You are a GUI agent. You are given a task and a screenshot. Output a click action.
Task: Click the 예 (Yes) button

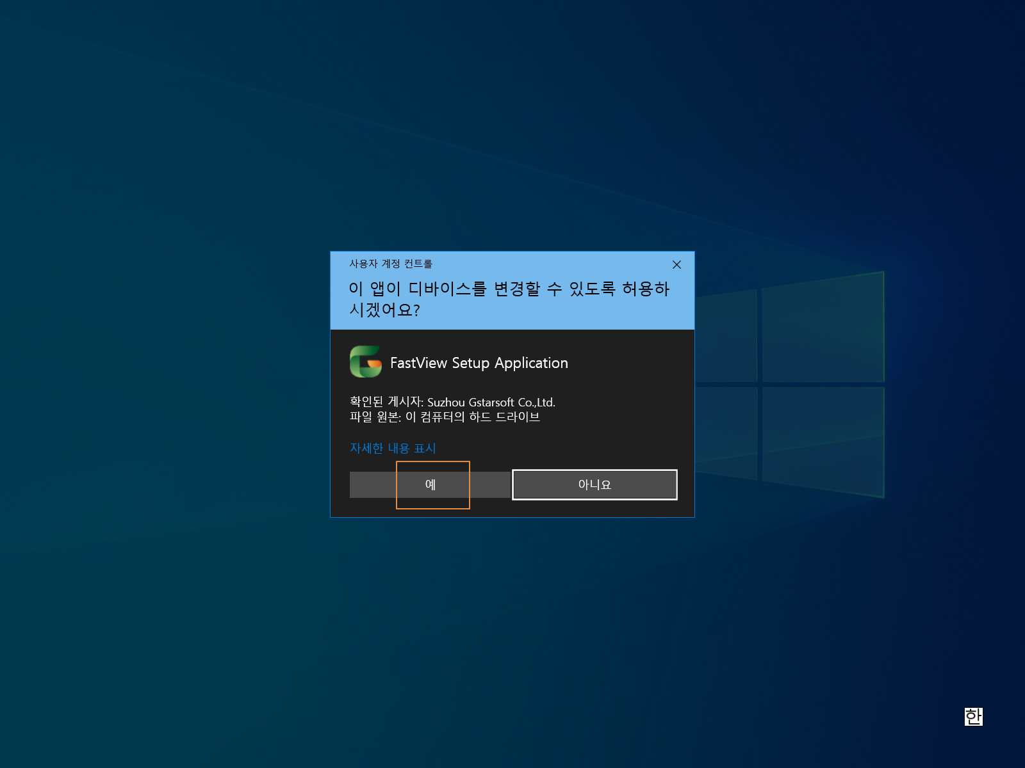[430, 484]
